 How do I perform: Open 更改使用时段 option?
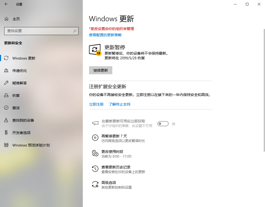[112, 154]
